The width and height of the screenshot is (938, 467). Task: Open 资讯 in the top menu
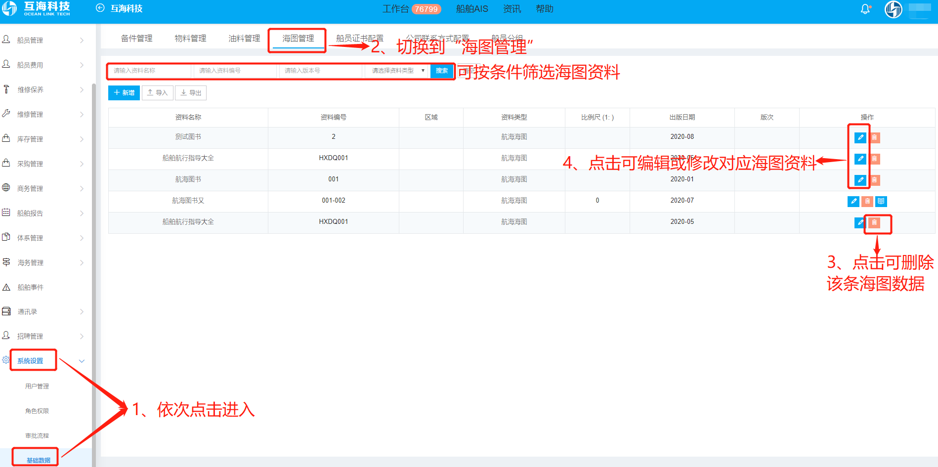pyautogui.click(x=512, y=9)
